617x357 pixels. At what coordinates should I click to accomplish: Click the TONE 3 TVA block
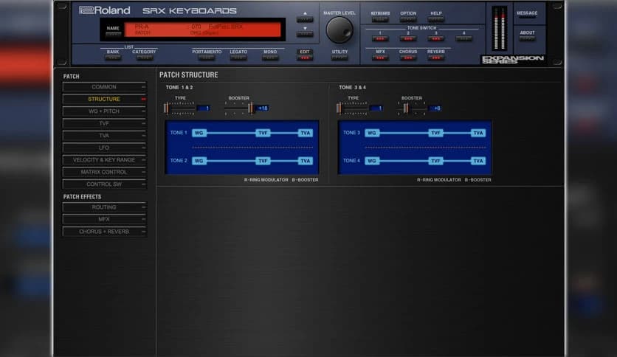pyautogui.click(x=478, y=133)
